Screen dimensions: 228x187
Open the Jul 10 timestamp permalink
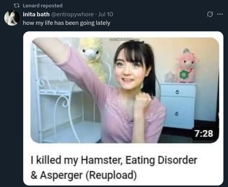click(105, 14)
